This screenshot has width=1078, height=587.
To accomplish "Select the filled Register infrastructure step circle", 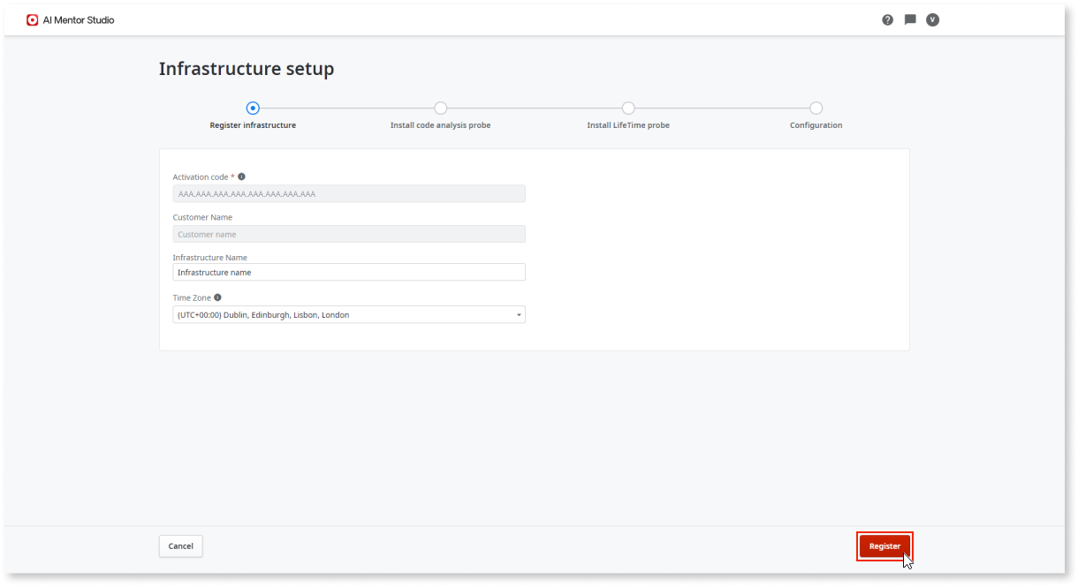I will pyautogui.click(x=253, y=107).
